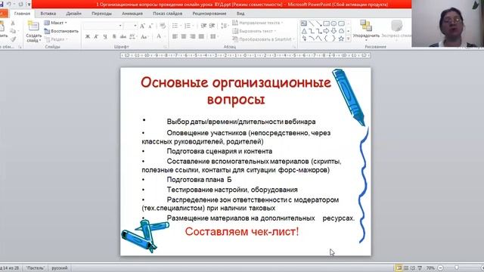Open the Design (Дизайн) tab

point(74,14)
